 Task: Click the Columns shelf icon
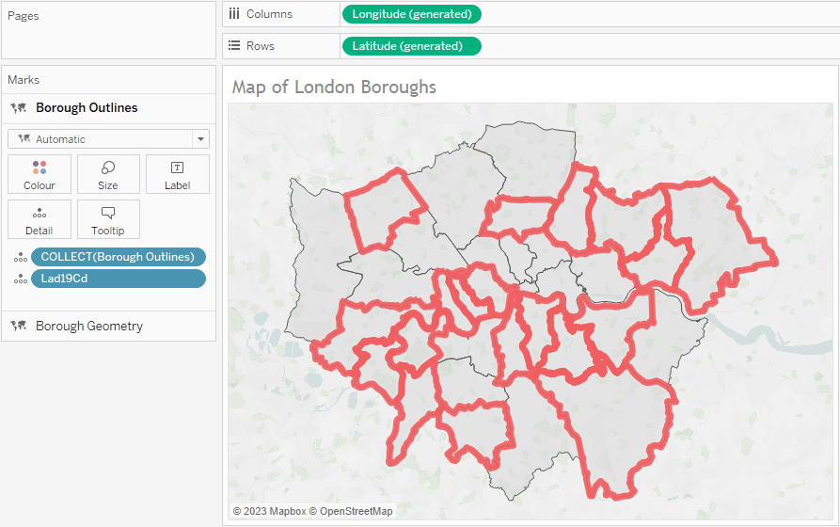tap(234, 14)
